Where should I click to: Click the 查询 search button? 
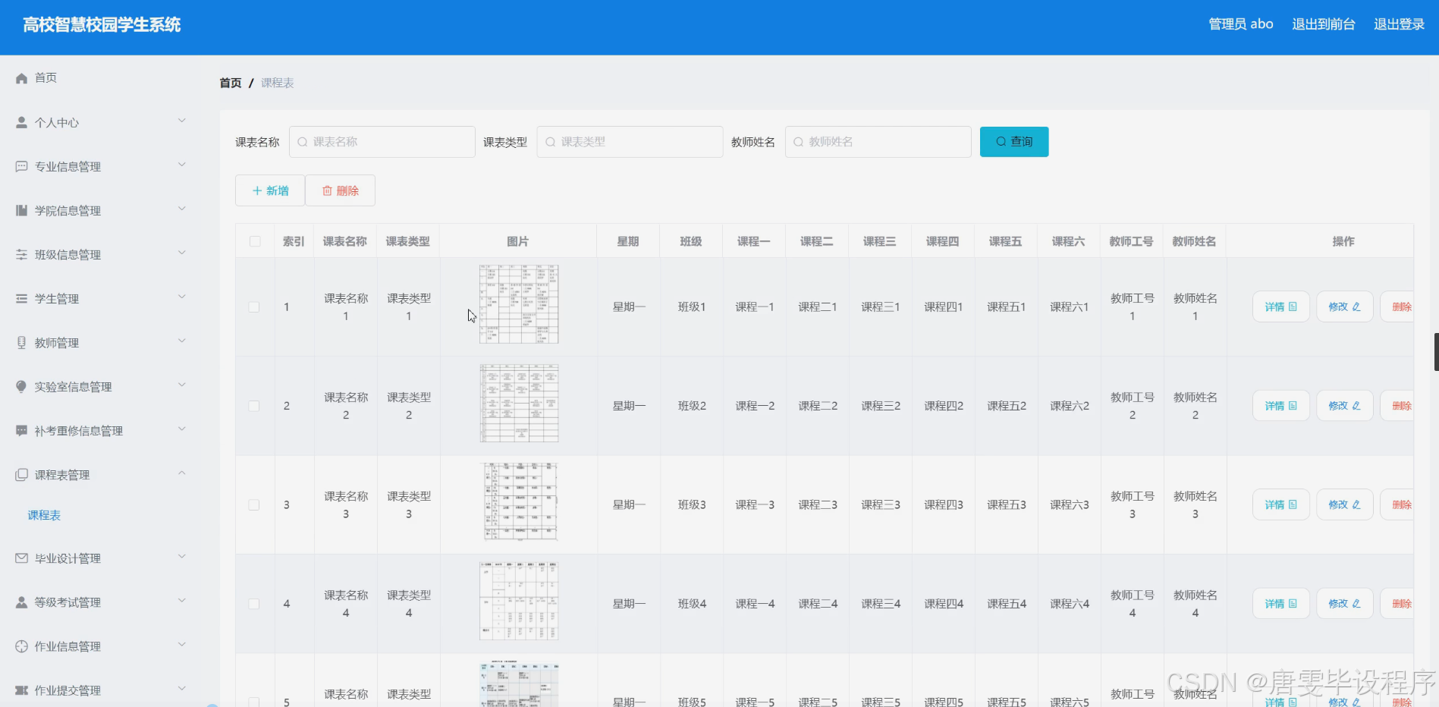click(1014, 142)
